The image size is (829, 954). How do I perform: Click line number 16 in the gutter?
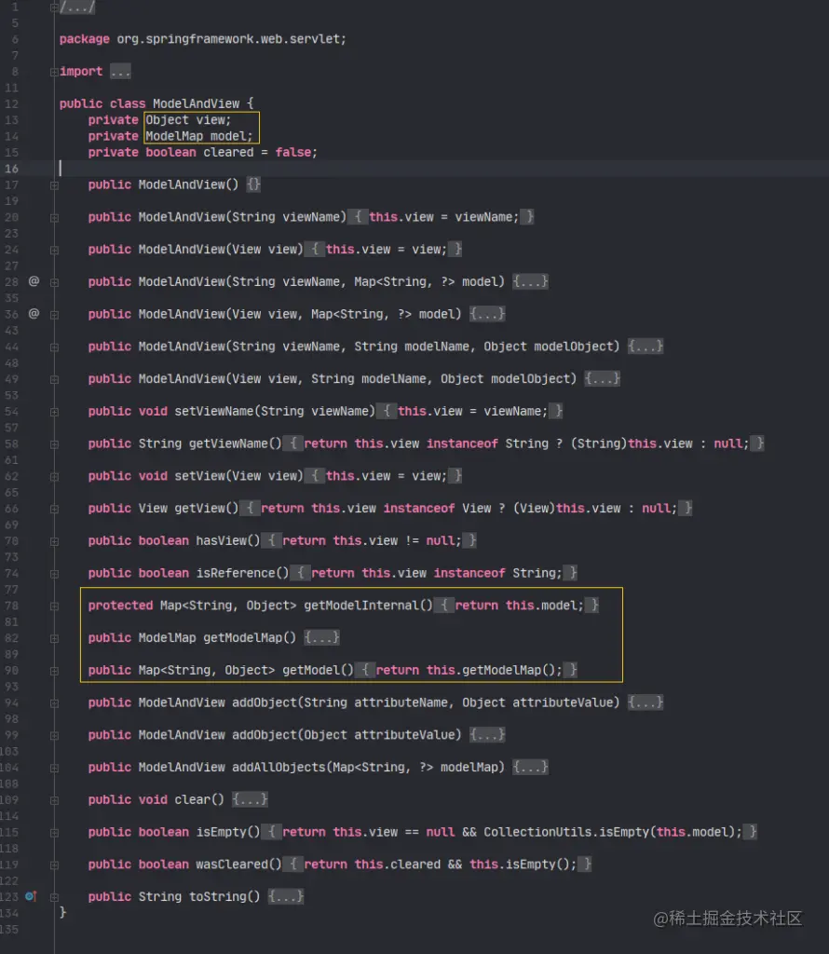click(x=11, y=169)
